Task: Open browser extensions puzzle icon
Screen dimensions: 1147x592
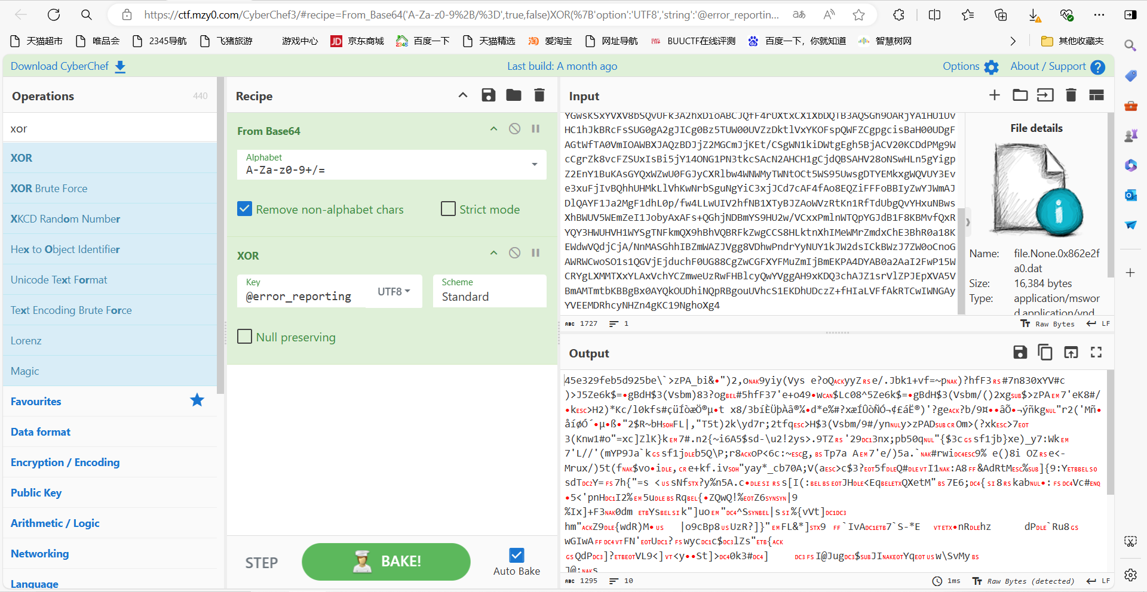Action: 899,15
